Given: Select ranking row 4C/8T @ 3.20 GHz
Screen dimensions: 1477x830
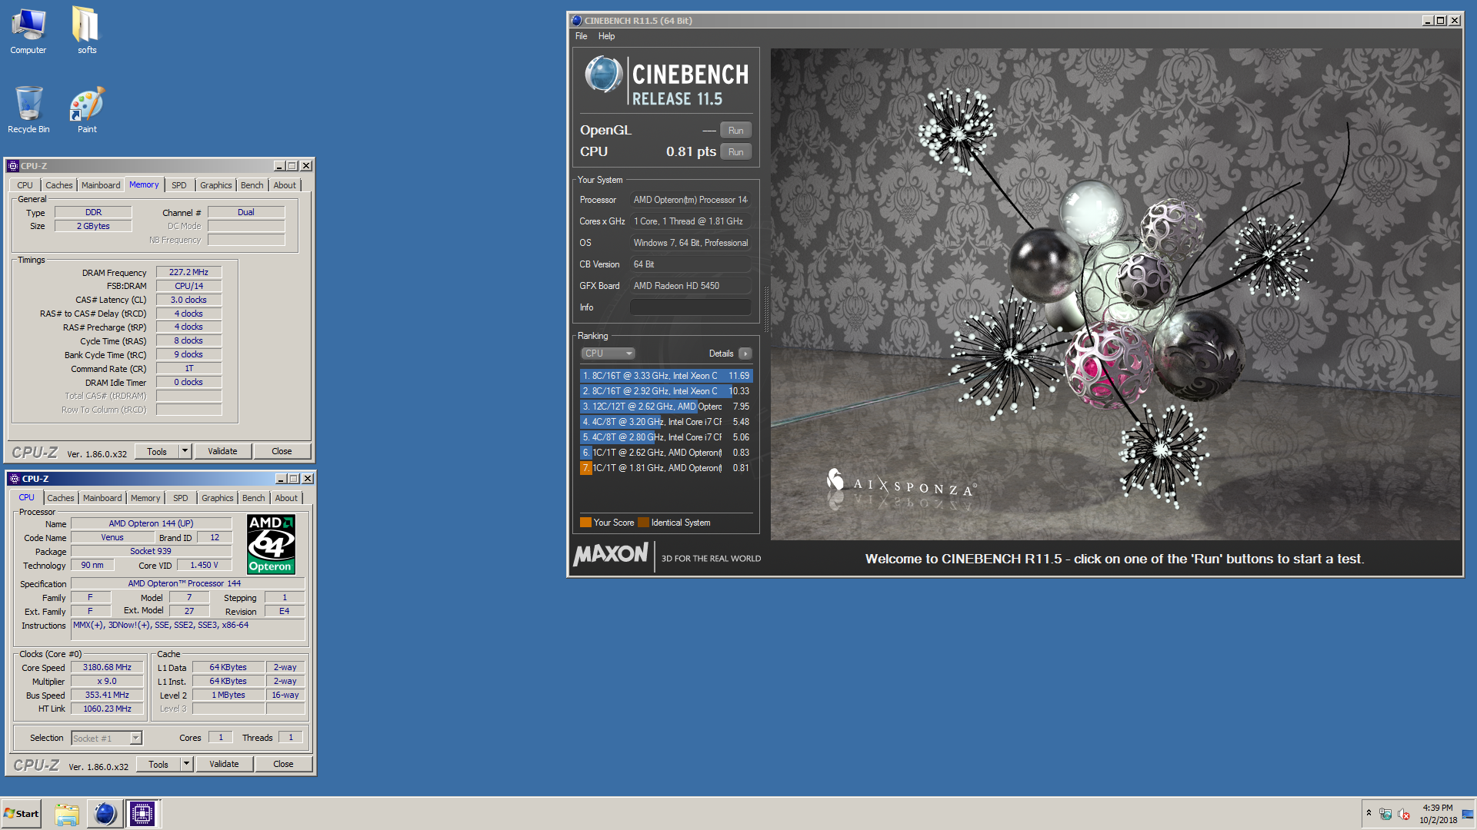Looking at the screenshot, I should (666, 422).
